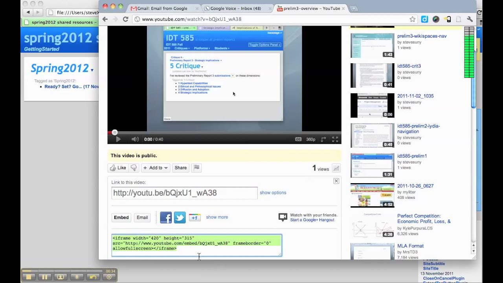Like this video with the thumbs up
The image size is (503, 283).
[x=118, y=168]
